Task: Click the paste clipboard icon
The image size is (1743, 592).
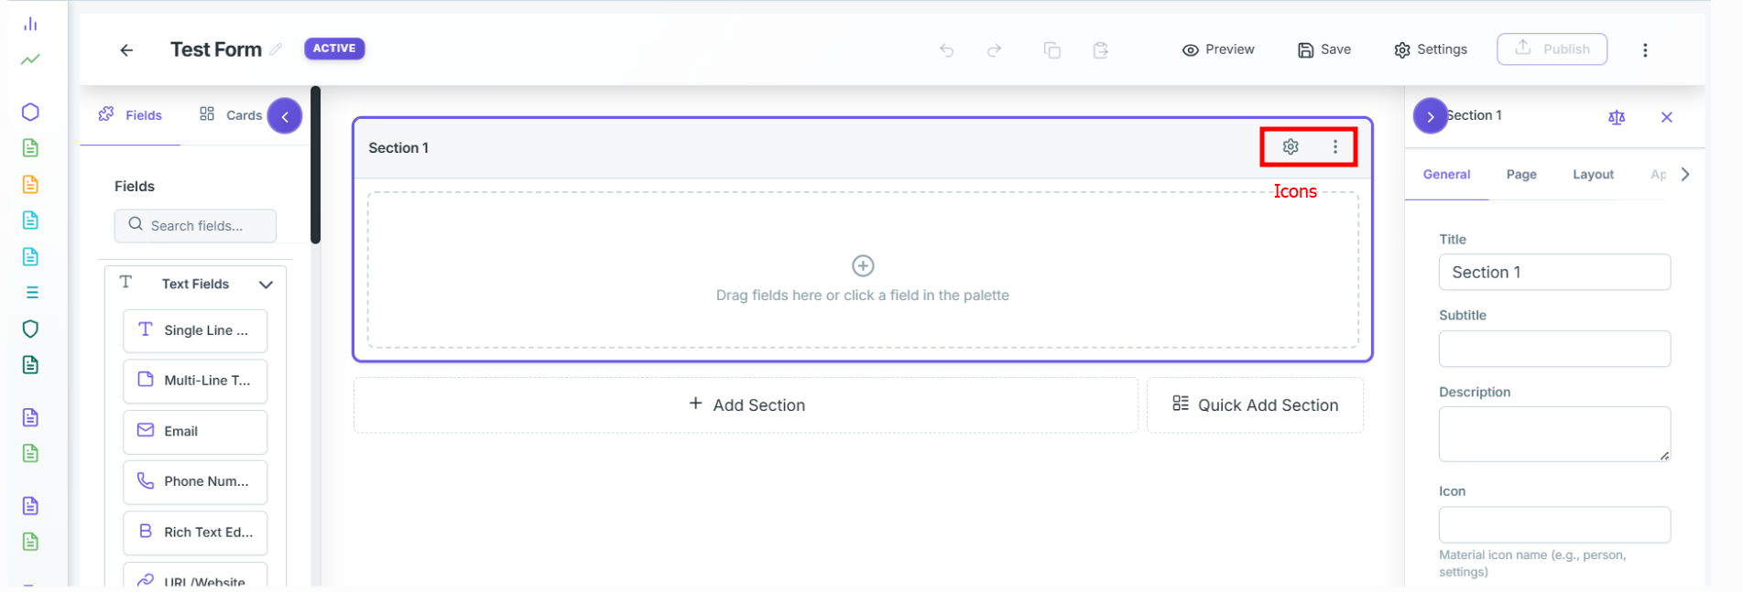Action: tap(1101, 50)
